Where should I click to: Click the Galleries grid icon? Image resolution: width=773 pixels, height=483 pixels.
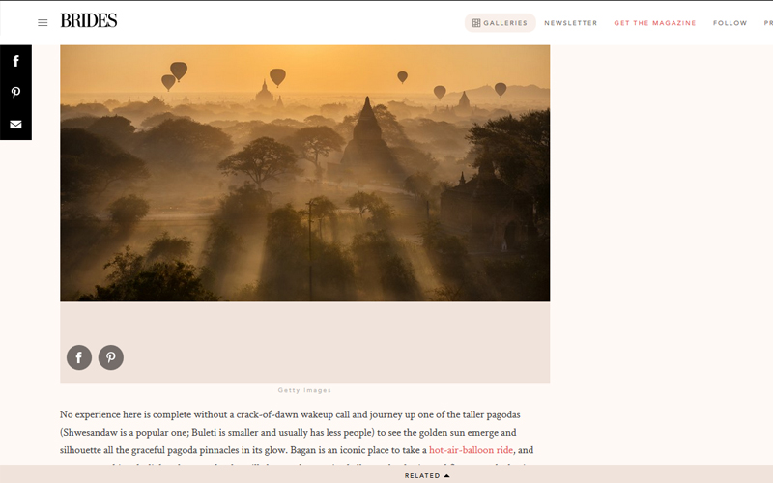[x=476, y=23]
